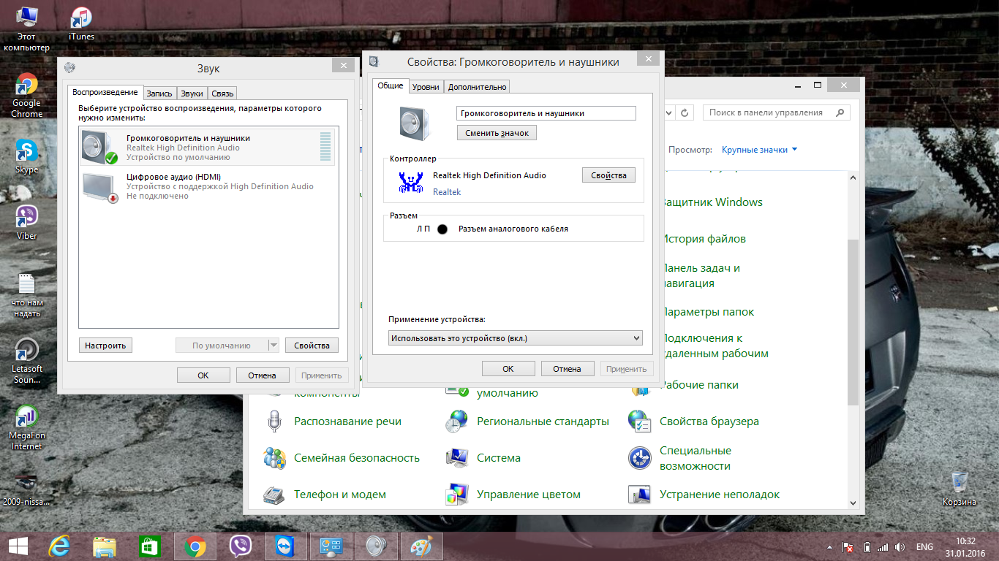The image size is (999, 561).
Task: Open the Skype desktop shortcut
Action: [26, 152]
